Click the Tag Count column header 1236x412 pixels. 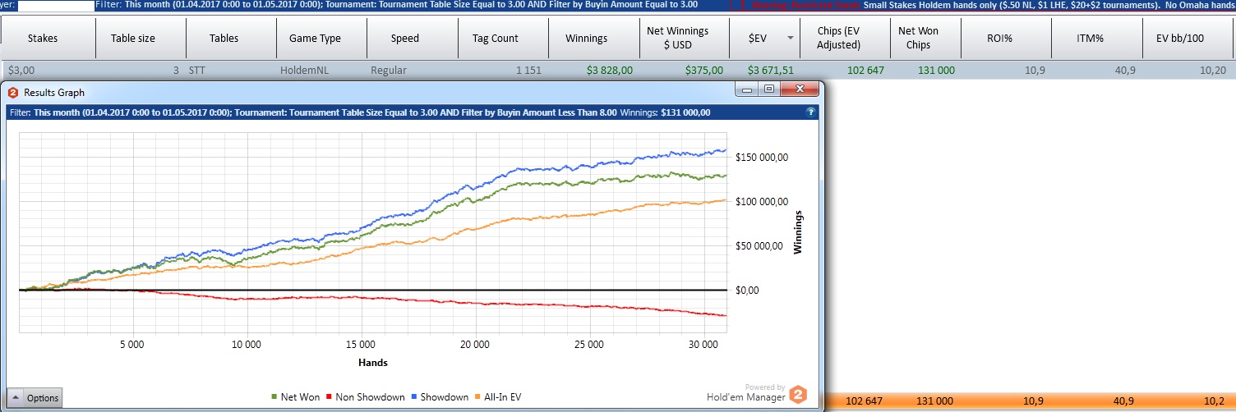pos(495,39)
